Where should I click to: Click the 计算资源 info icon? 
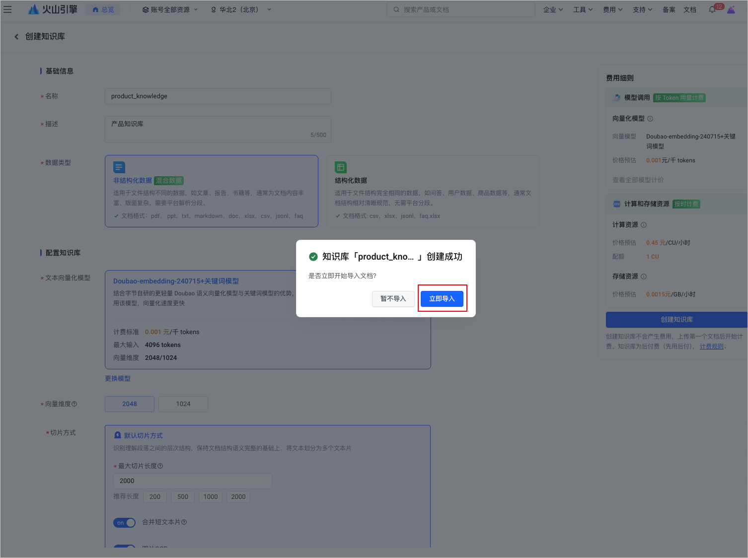pos(644,225)
